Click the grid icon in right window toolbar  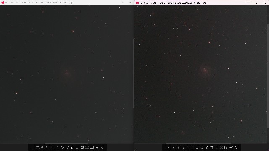click(x=226, y=147)
